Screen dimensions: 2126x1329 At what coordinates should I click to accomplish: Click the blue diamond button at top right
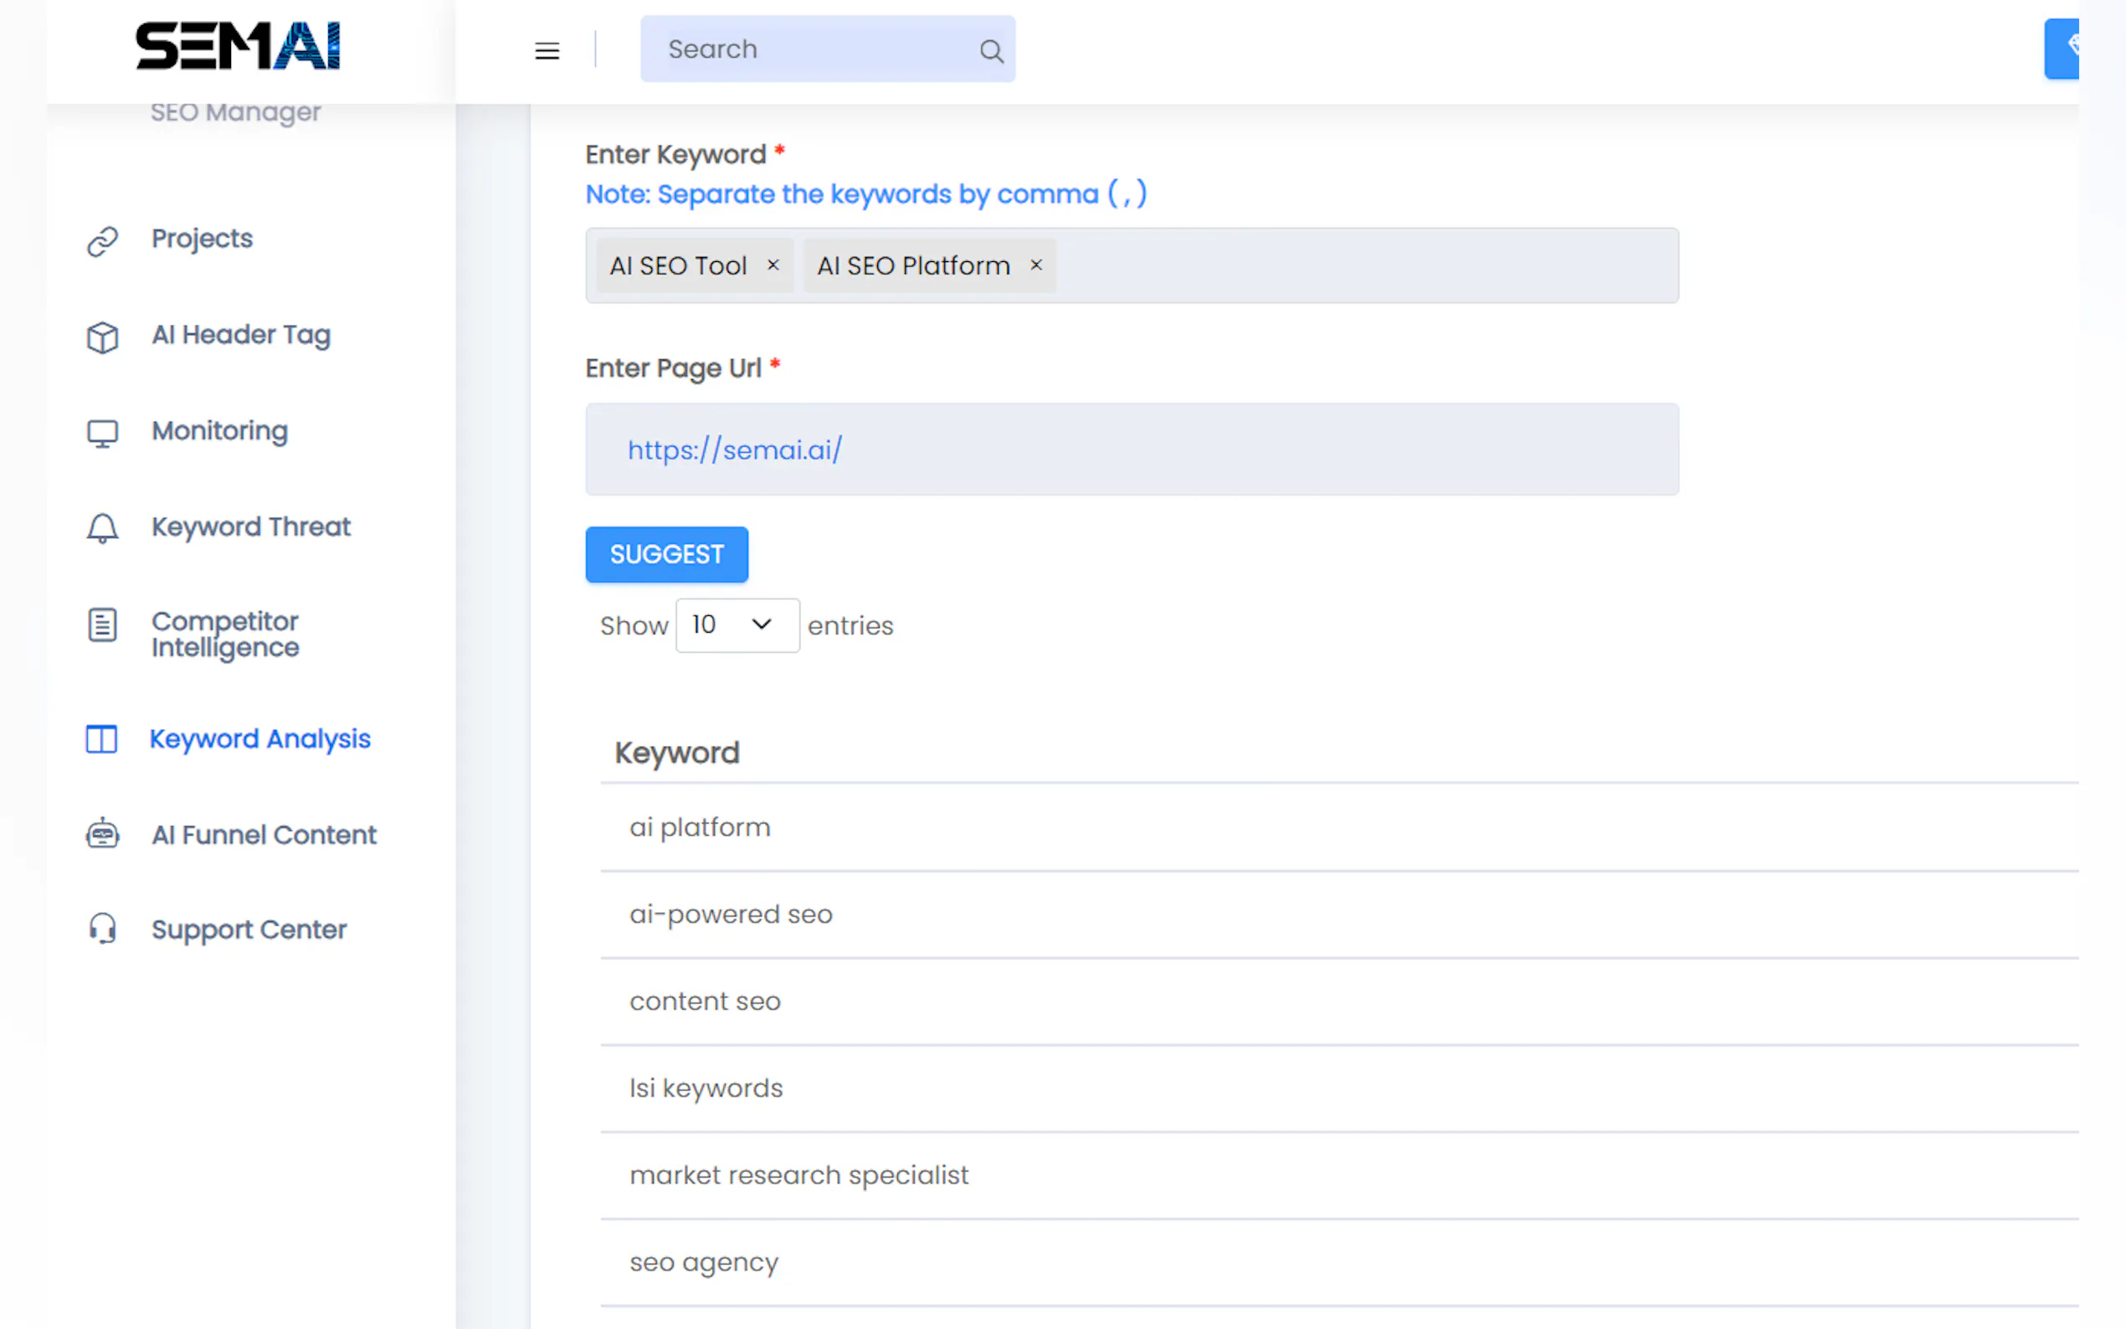pyautogui.click(x=2063, y=49)
